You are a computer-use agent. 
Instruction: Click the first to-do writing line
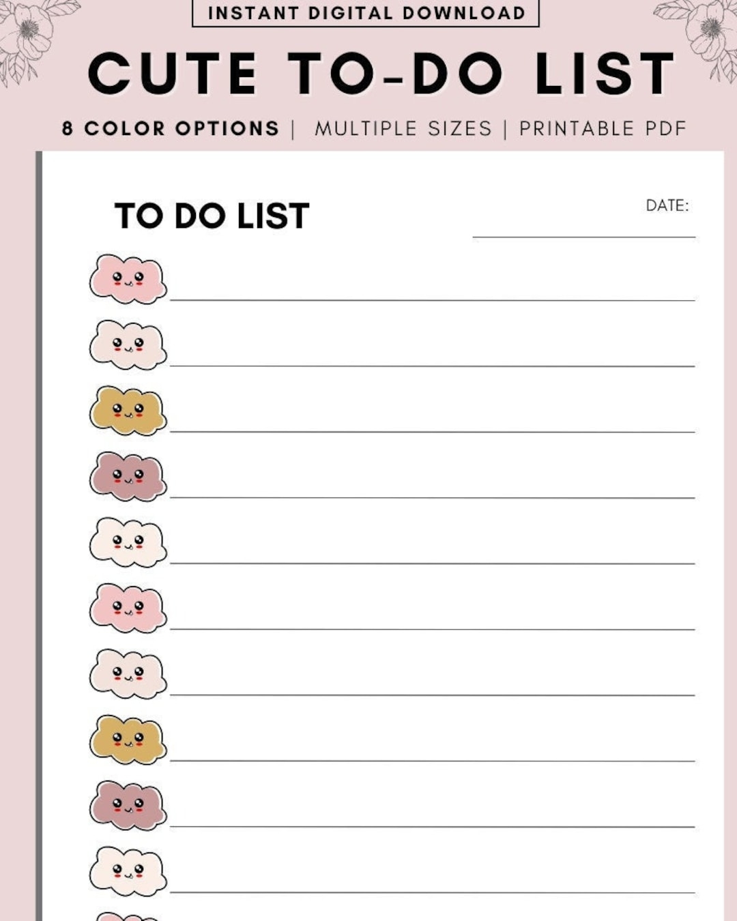[432, 292]
